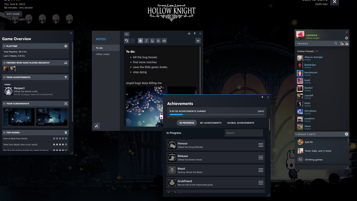
Task: Click the Beast achievement badge icon
Action: pyautogui.click(x=172, y=170)
